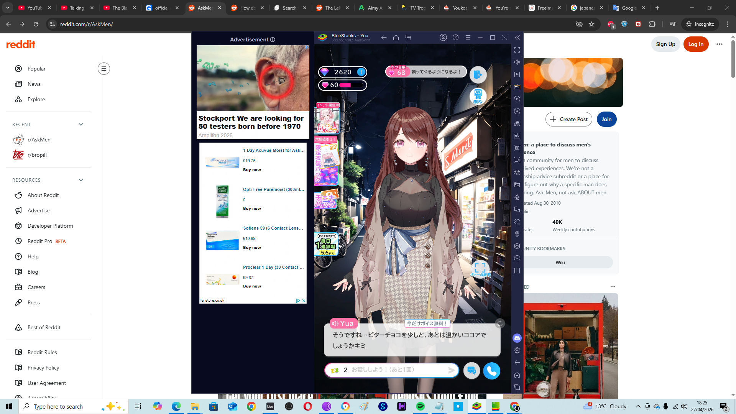Click BlueStacks title bar home icon

(x=396, y=38)
